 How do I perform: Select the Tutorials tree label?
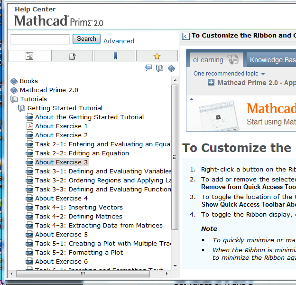(x=33, y=99)
